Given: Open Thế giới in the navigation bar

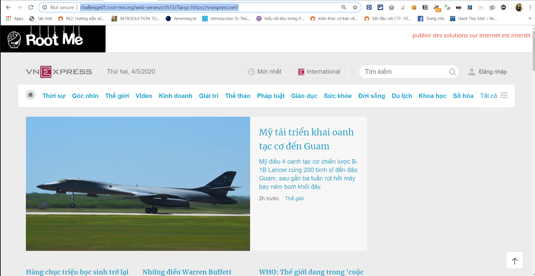Looking at the screenshot, I should [117, 96].
